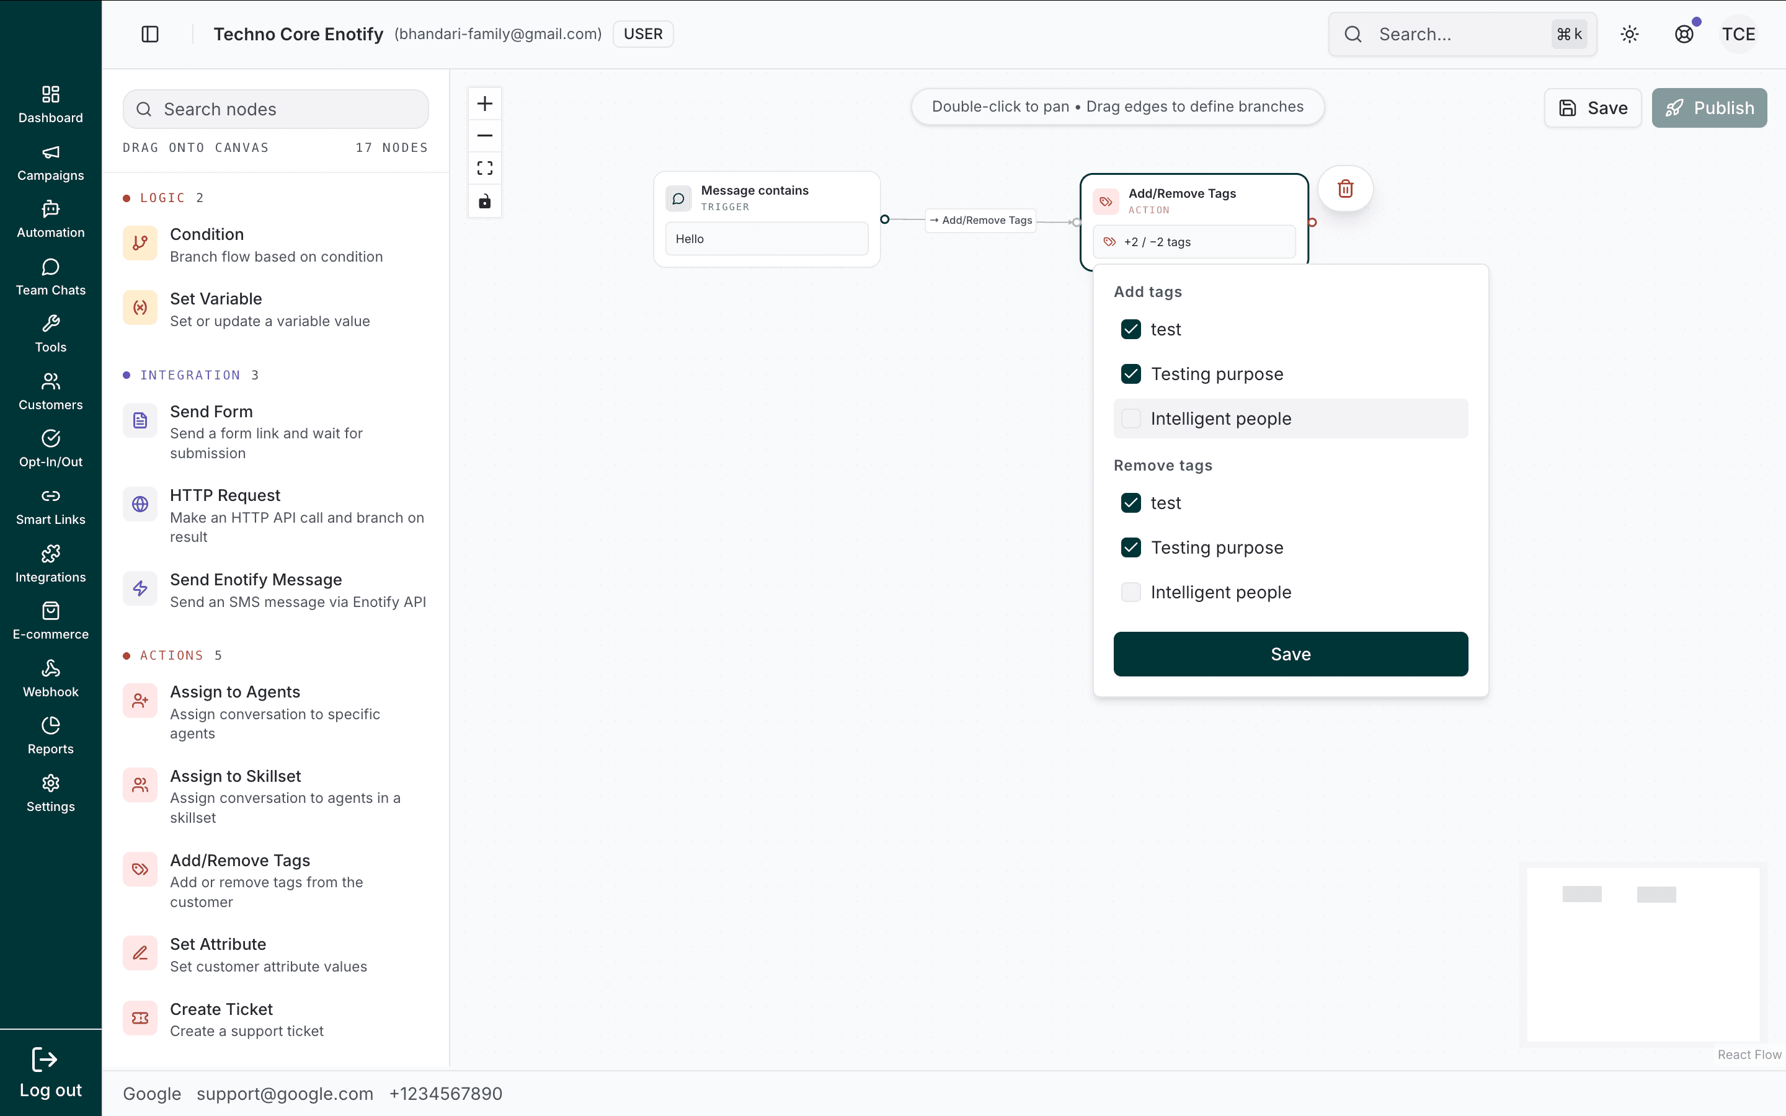
Task: Check 'Intelligent people' under Add tags
Action: (x=1131, y=418)
